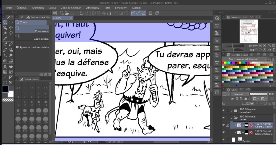The image size is (276, 145).
Task: Click the page thumbnail in Navigation panel
Action: (x=249, y=31)
